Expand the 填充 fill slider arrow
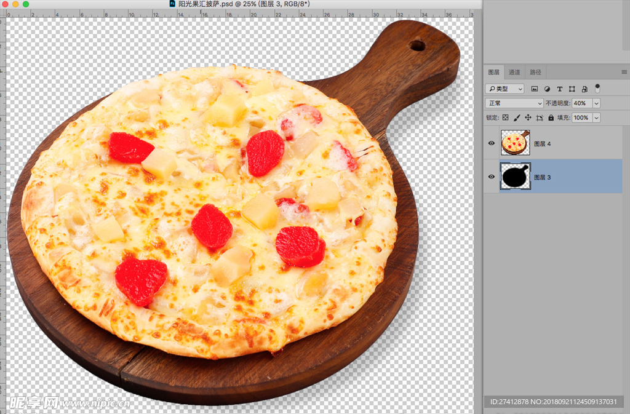Viewport: 630px width, 414px height. (596, 117)
